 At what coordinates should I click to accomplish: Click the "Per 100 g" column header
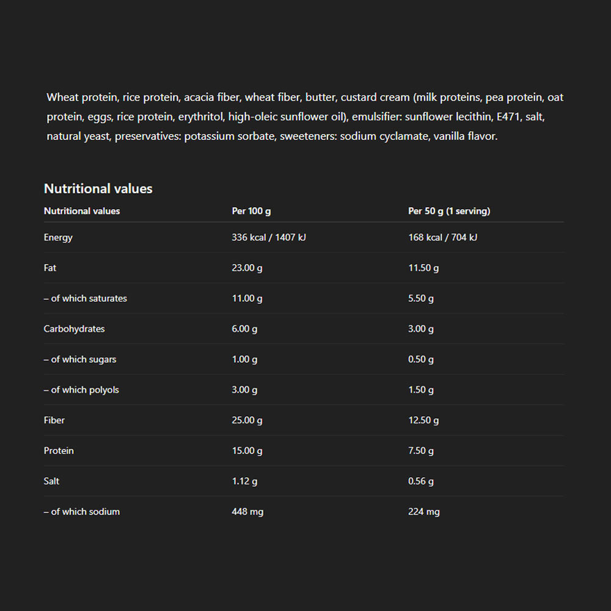[x=251, y=211]
